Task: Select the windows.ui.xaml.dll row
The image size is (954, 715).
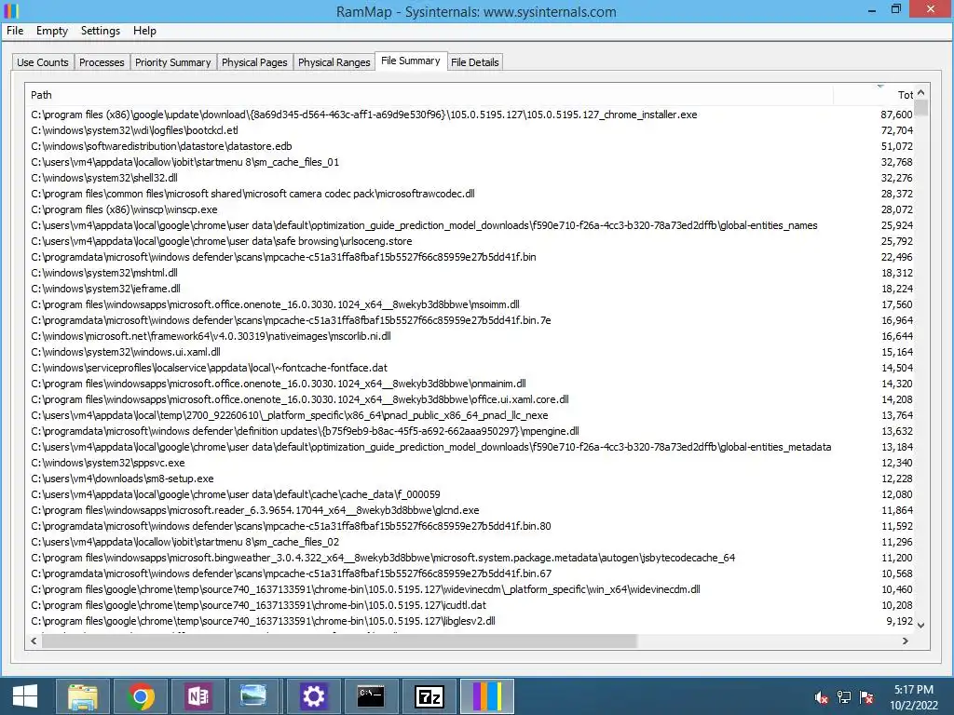Action: click(x=471, y=351)
